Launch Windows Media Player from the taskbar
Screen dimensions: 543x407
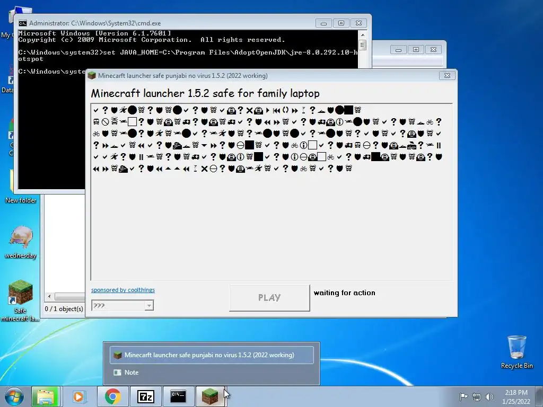[78, 396]
